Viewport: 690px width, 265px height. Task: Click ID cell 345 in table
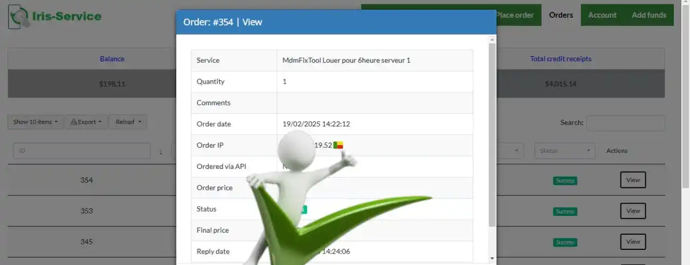point(87,242)
